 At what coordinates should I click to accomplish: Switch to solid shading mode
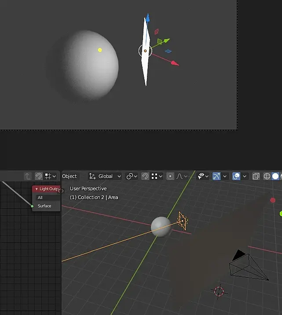click(x=275, y=176)
